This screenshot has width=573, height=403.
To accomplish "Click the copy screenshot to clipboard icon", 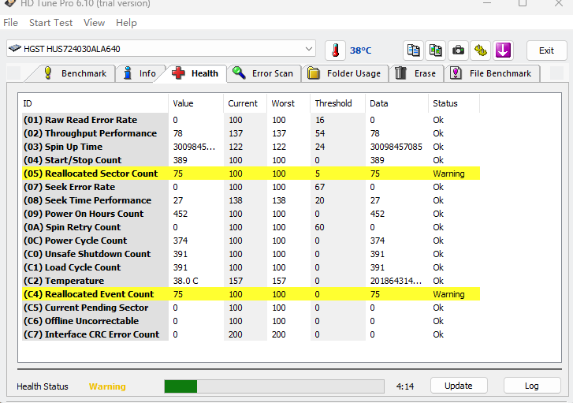I will click(436, 50).
